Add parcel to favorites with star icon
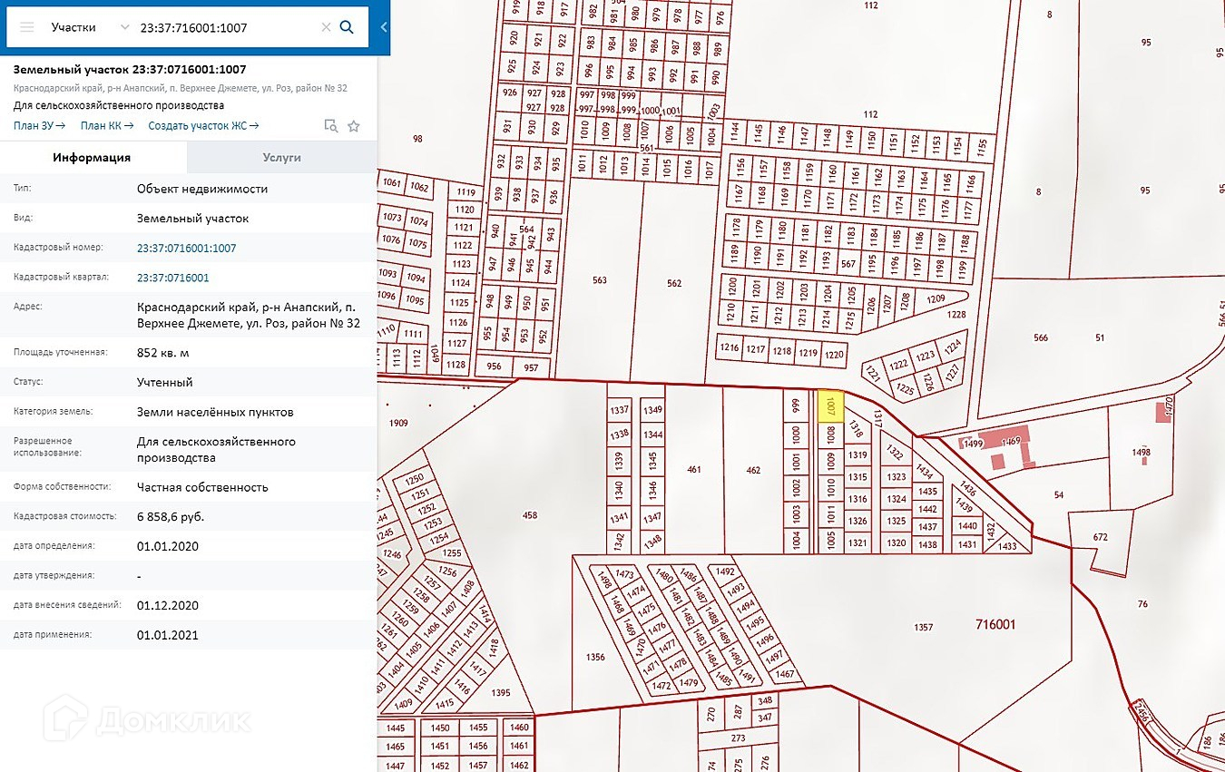 [354, 126]
